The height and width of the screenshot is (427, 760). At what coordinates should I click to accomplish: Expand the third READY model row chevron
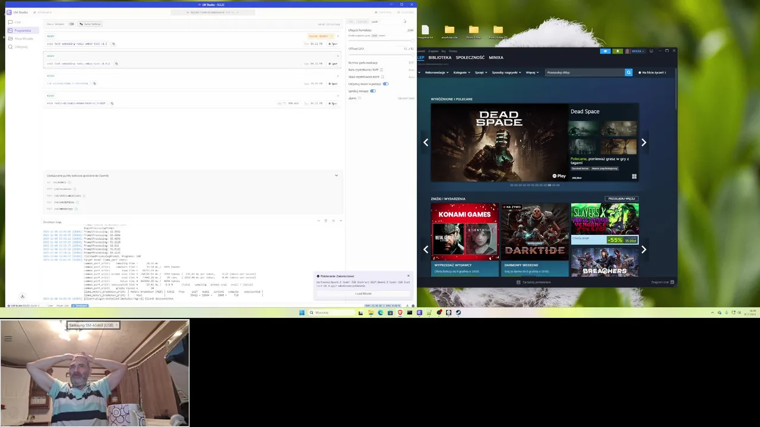338,76
